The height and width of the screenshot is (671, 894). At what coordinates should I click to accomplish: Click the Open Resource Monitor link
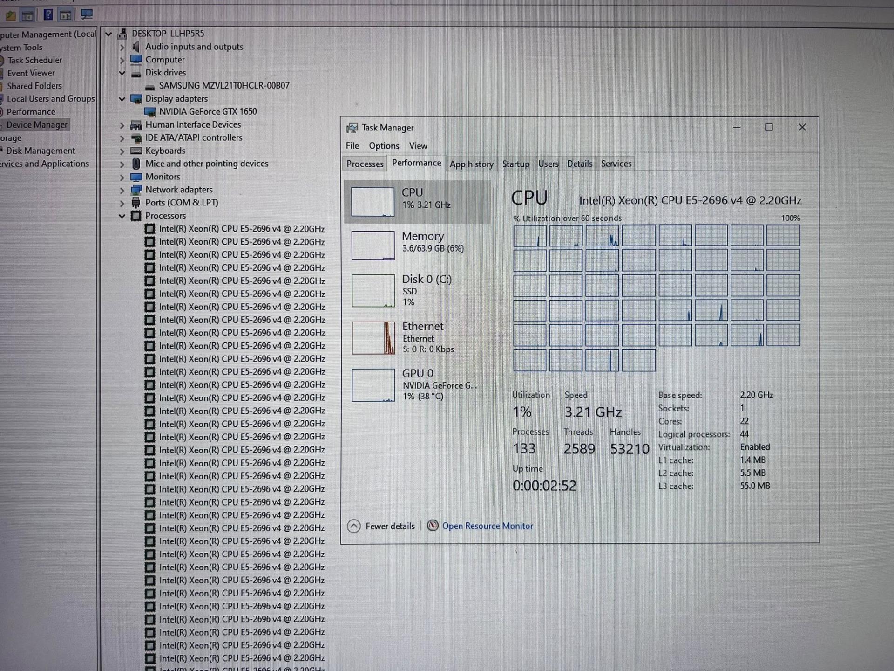pyautogui.click(x=487, y=526)
